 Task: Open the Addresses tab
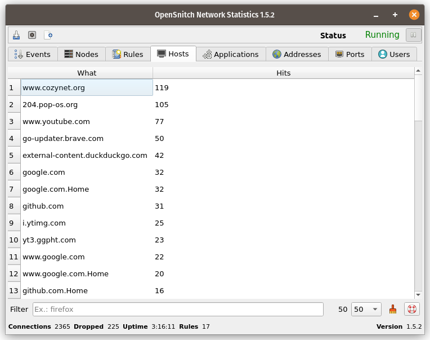[297, 54]
